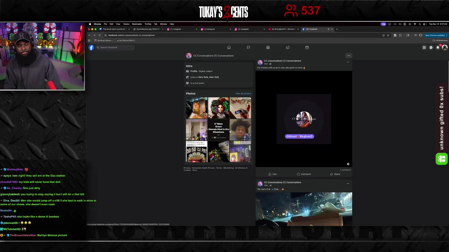Open My Bingo Games bookmark
Screen dimensions: 449x252
(103, 40)
